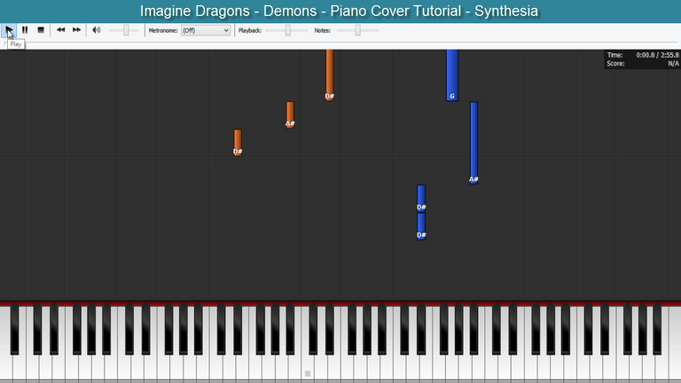Click the Play button in the toolbar
Image resolution: width=681 pixels, height=383 pixels.
[x=9, y=30]
